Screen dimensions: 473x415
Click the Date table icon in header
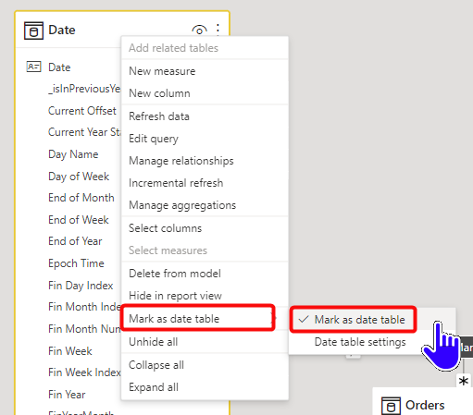click(33, 31)
